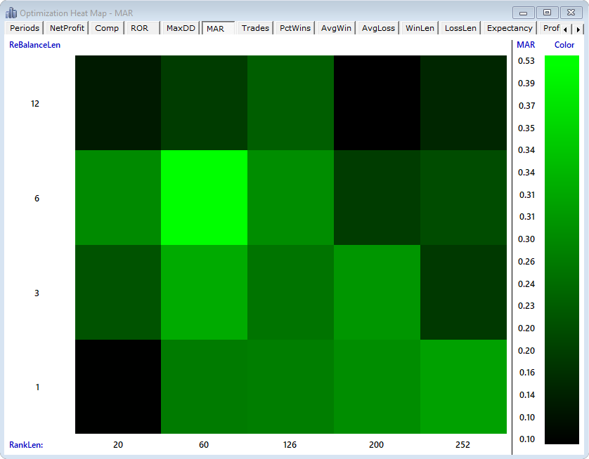Click the RankLen value 252

pyautogui.click(x=462, y=445)
